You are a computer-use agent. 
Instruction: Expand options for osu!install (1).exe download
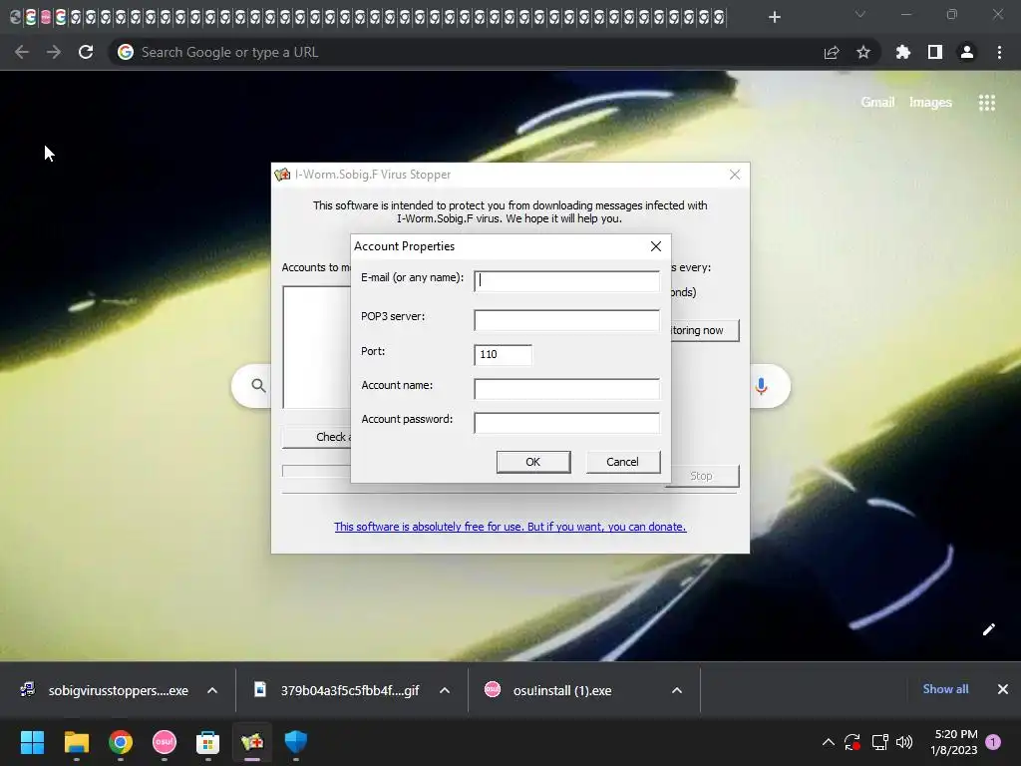coord(677,690)
